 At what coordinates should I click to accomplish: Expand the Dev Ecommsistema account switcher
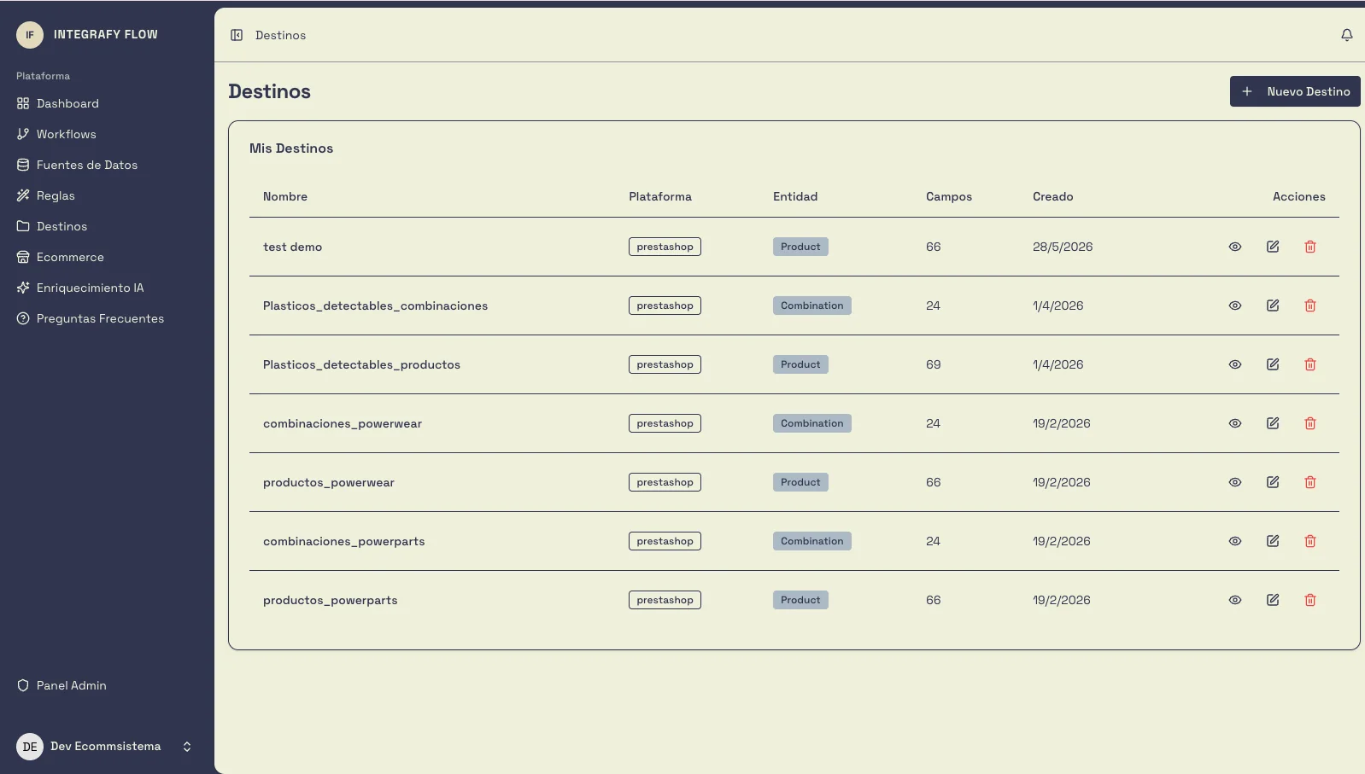click(187, 747)
